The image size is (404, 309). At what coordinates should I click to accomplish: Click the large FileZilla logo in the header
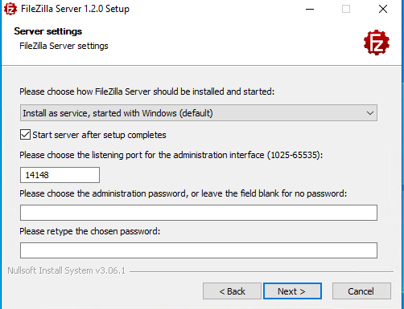click(377, 43)
